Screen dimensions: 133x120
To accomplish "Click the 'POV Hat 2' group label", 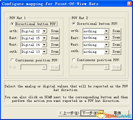I will tap(80, 18).
